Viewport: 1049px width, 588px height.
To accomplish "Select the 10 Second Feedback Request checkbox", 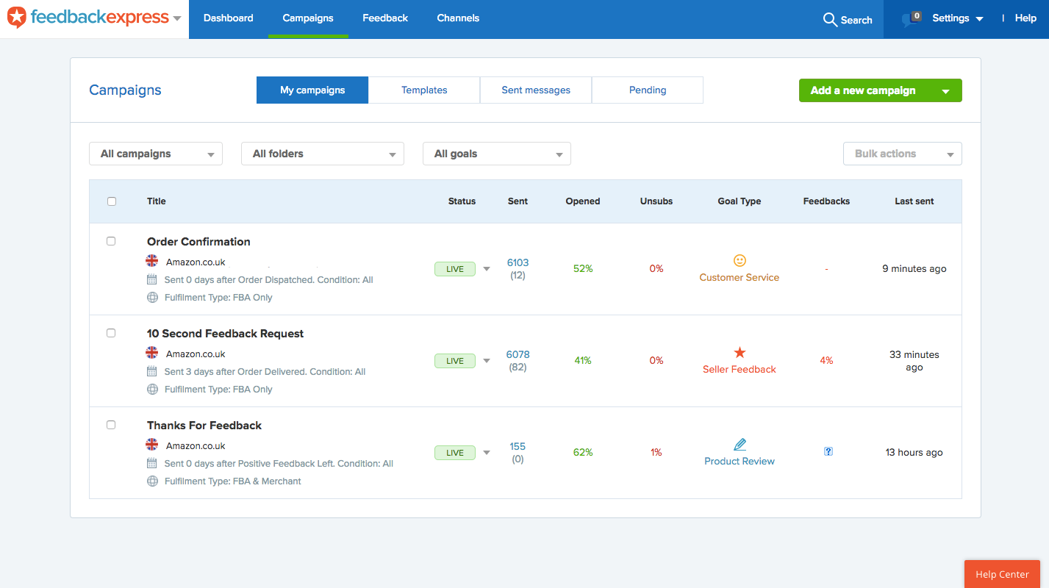I will [111, 333].
